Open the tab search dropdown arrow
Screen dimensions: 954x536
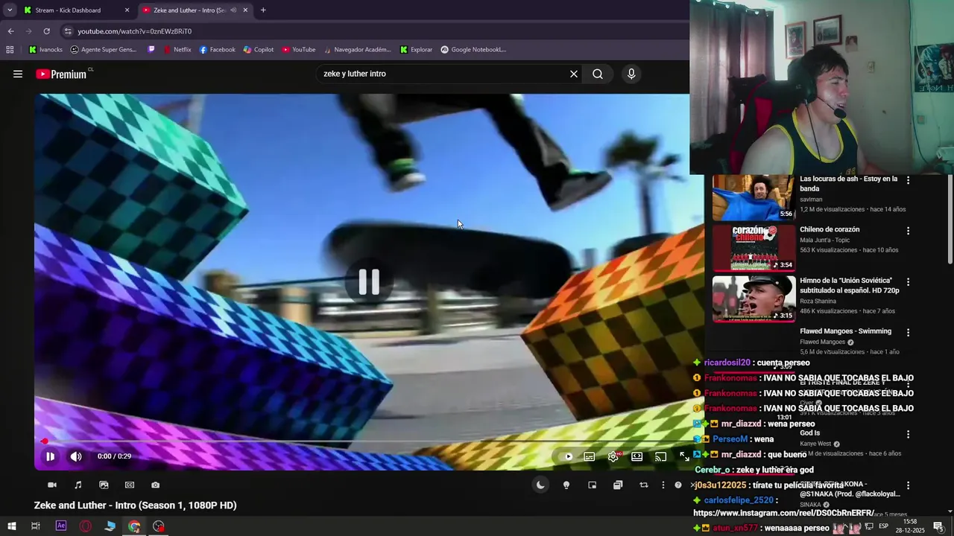coord(10,10)
